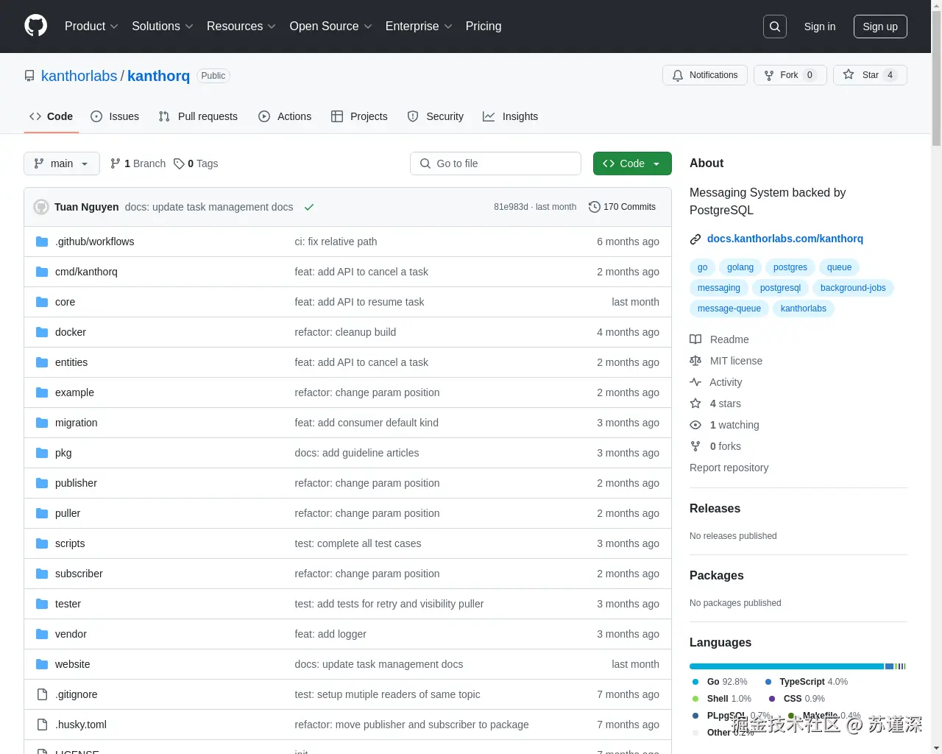Click the search magnifier icon in navigation

[x=774, y=27]
